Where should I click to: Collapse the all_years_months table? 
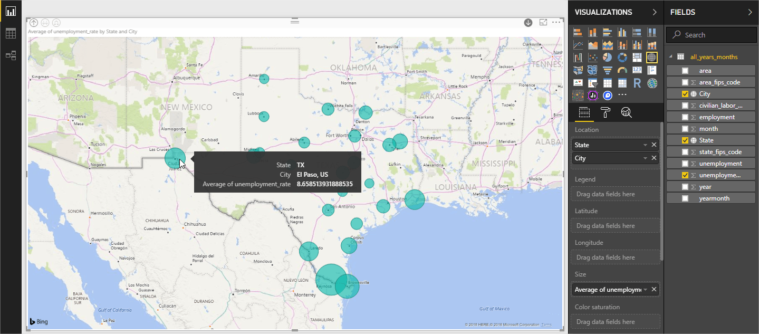click(671, 56)
